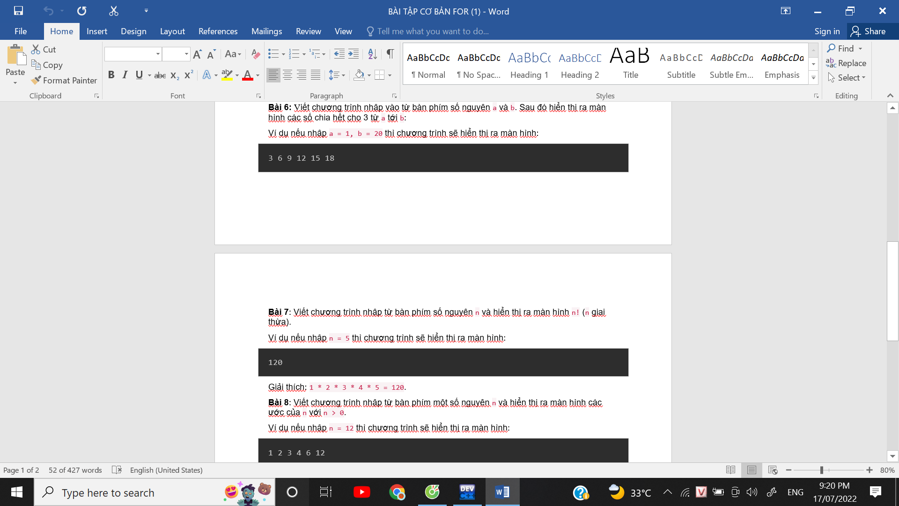Expand the Styles gallery More button
Image resolution: width=899 pixels, height=506 pixels.
[813, 78]
